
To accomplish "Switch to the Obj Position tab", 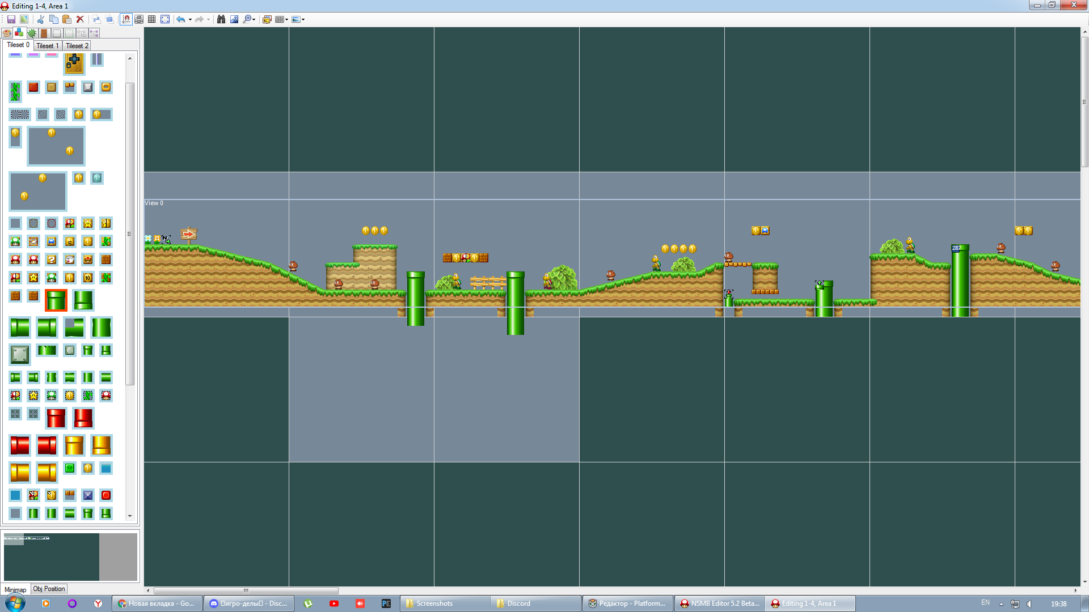I will click(49, 589).
